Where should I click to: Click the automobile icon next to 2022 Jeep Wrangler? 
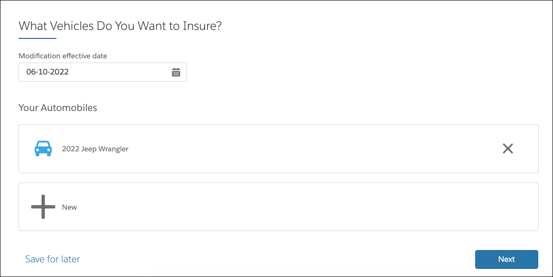click(x=43, y=148)
